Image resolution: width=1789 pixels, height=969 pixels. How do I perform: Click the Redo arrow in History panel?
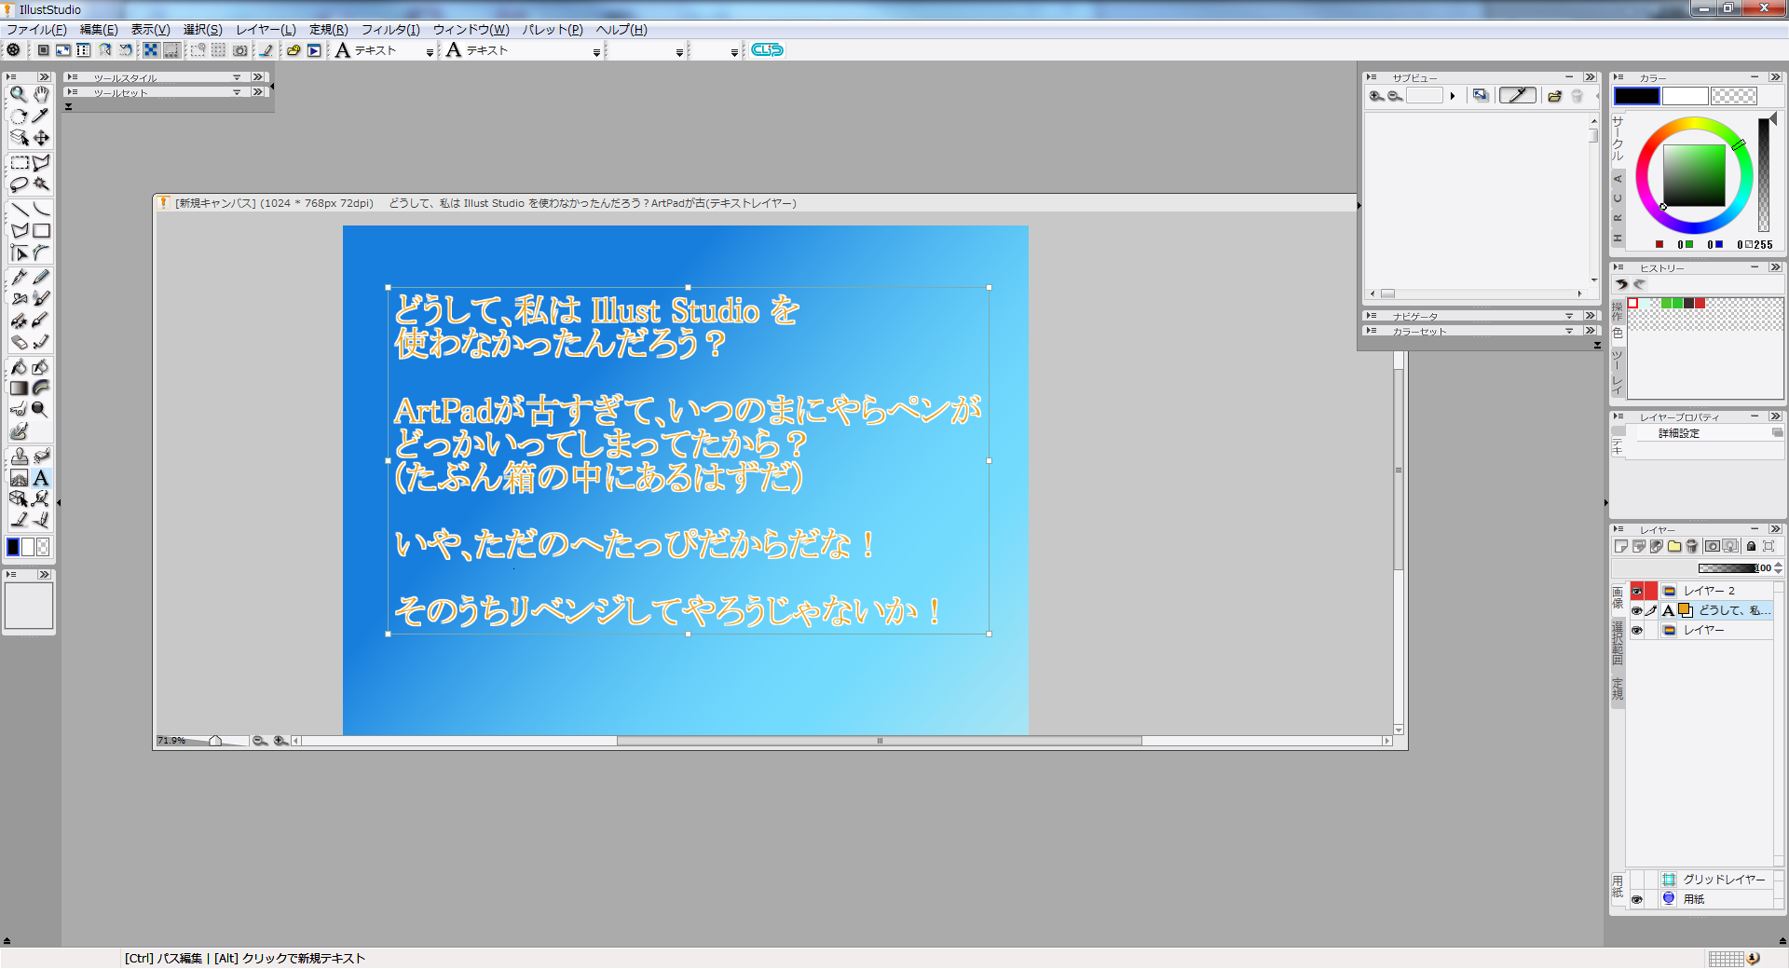tap(1639, 285)
